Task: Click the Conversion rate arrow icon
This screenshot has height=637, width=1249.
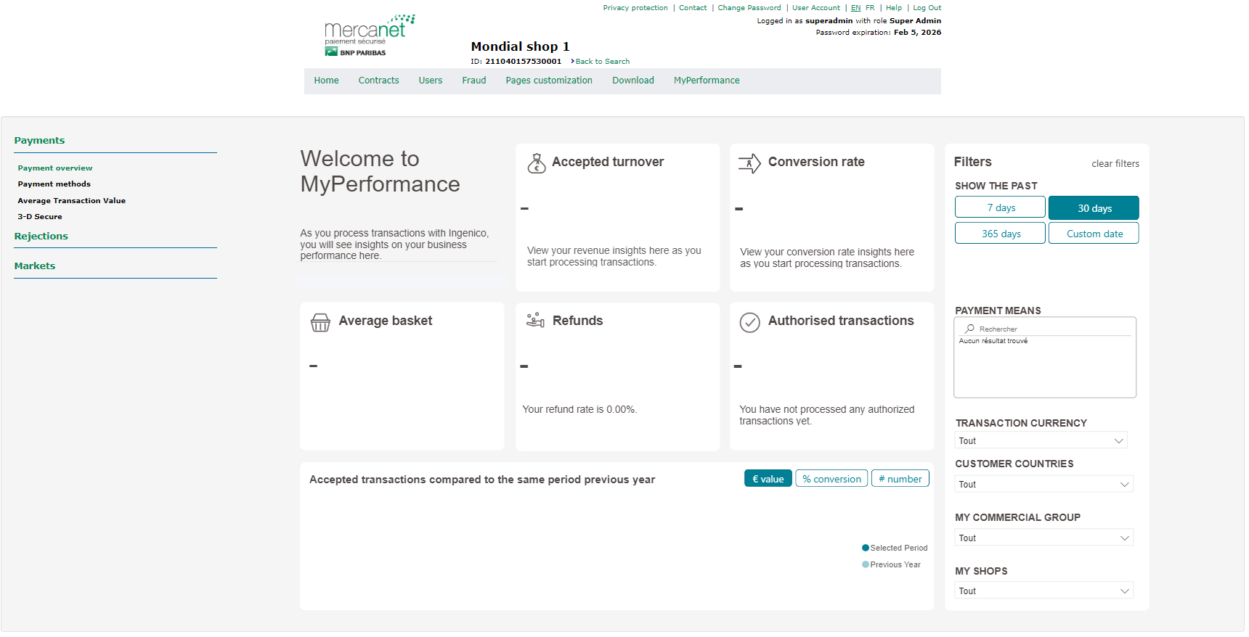Action: click(x=749, y=163)
